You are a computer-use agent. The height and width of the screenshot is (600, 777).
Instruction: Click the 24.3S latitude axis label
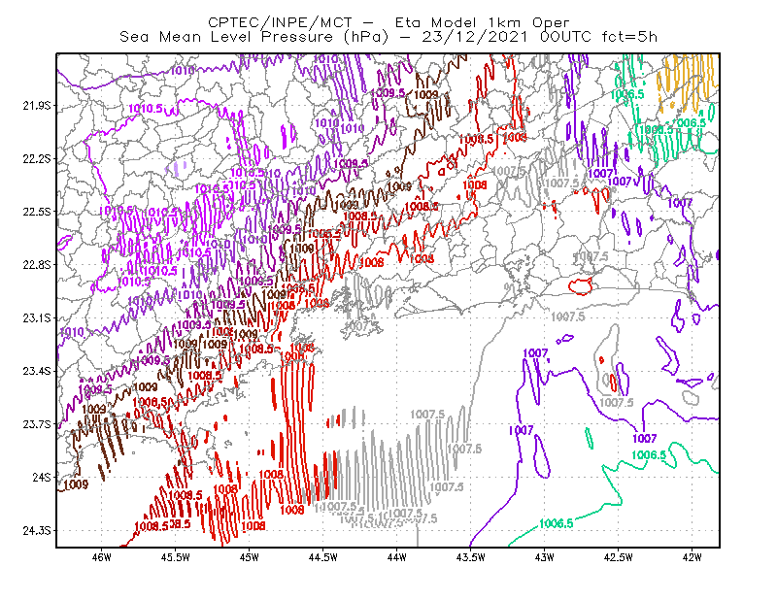[37, 531]
